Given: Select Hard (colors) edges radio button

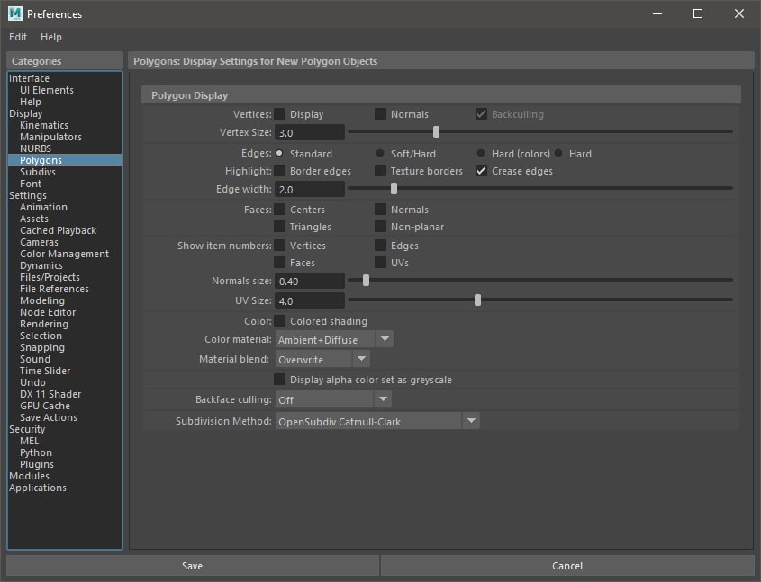Looking at the screenshot, I should 481,153.
